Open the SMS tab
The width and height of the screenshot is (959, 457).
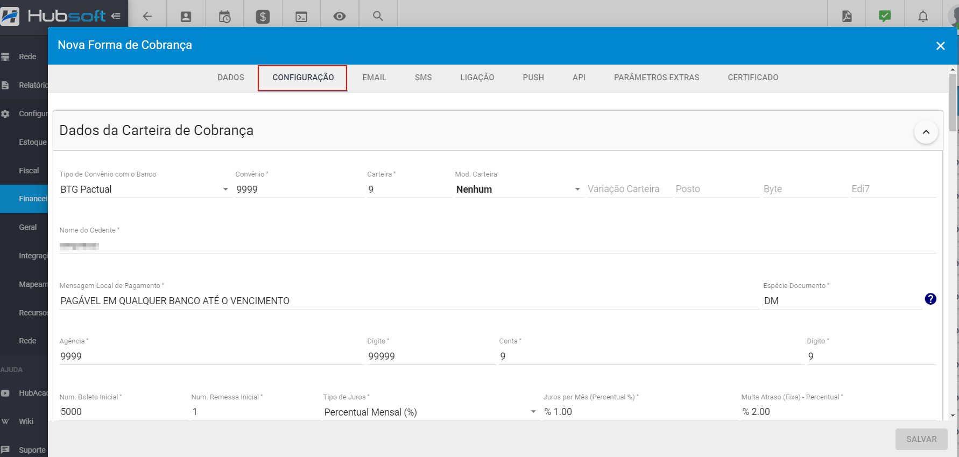coord(424,78)
